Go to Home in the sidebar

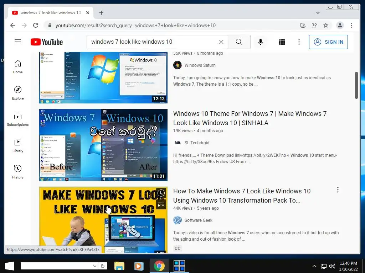point(18,67)
